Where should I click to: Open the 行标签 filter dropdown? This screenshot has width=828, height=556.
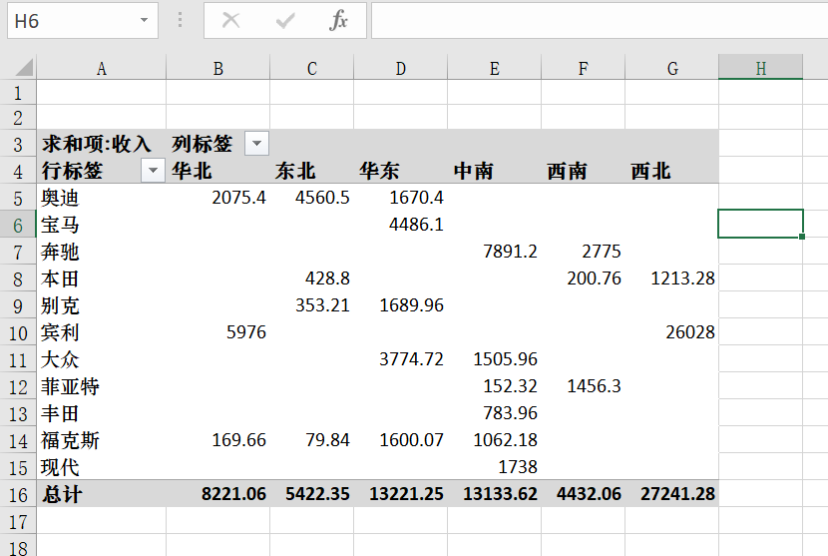tap(154, 170)
